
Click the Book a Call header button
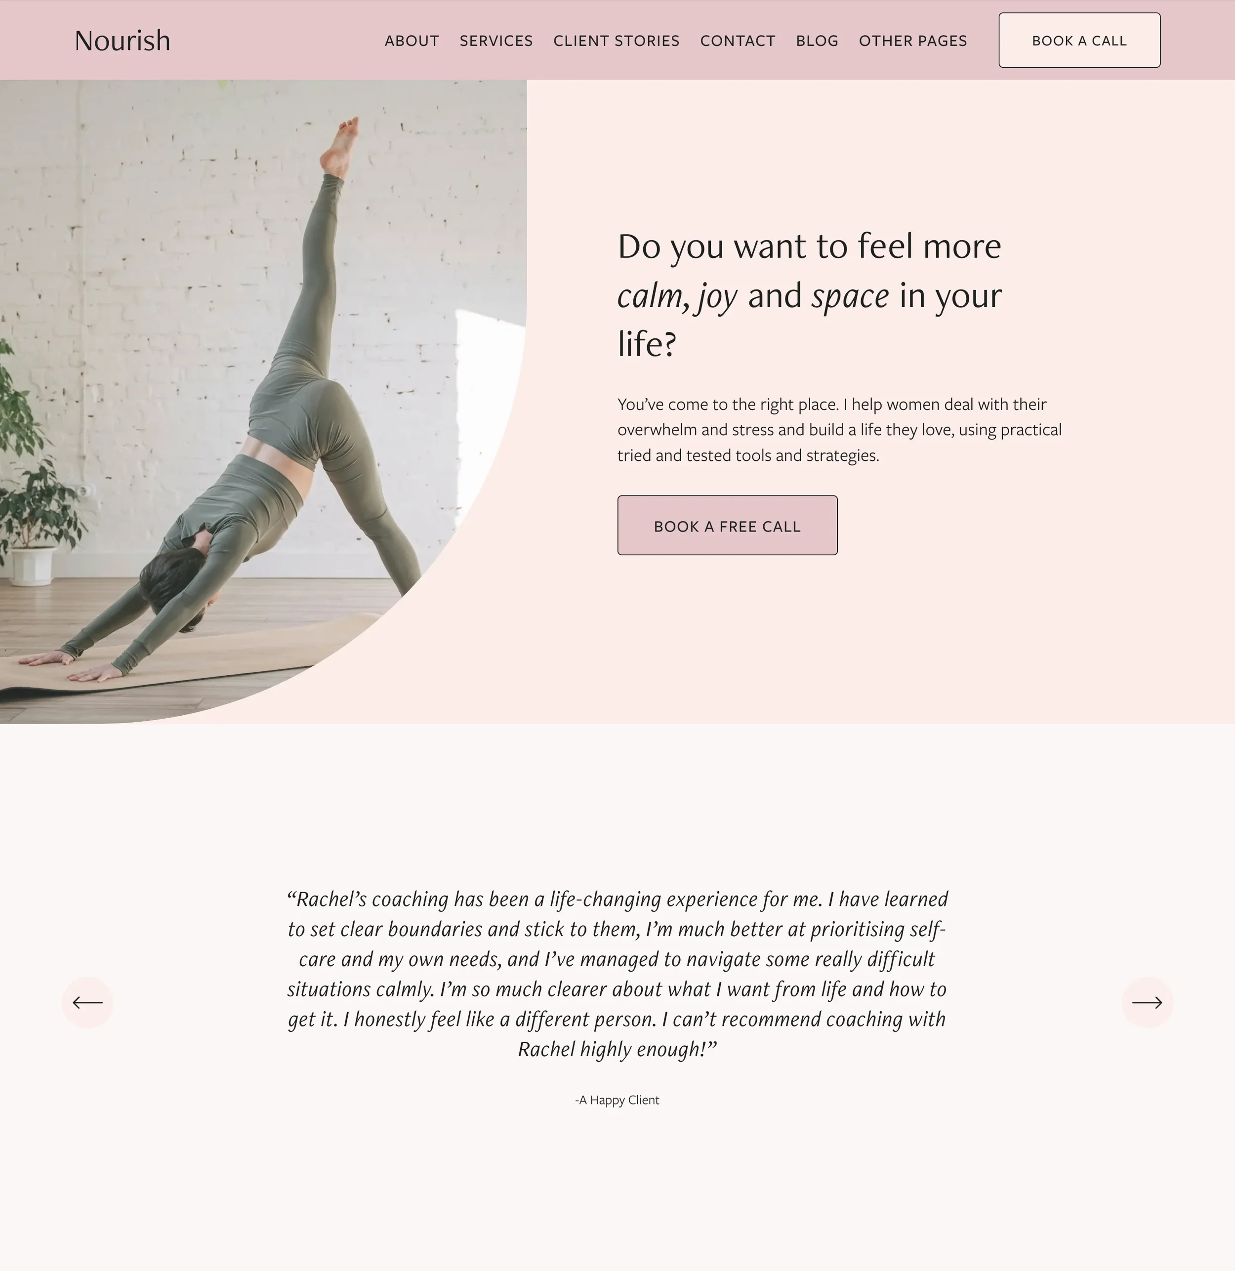click(x=1079, y=40)
